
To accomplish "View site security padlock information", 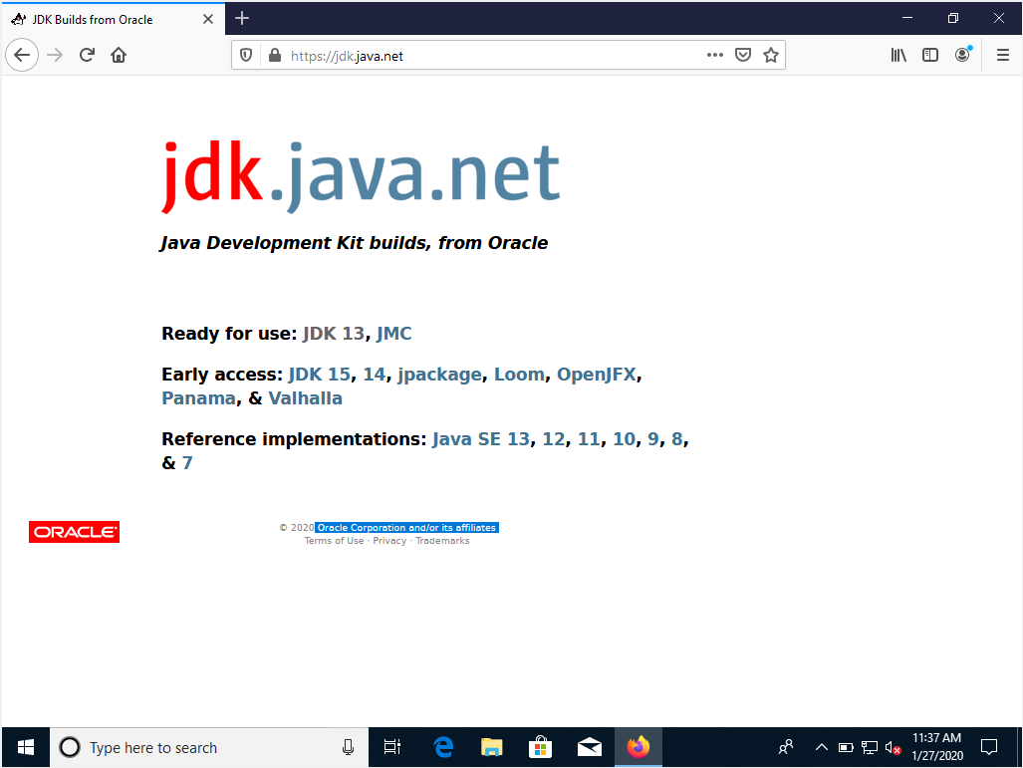I will [275, 56].
